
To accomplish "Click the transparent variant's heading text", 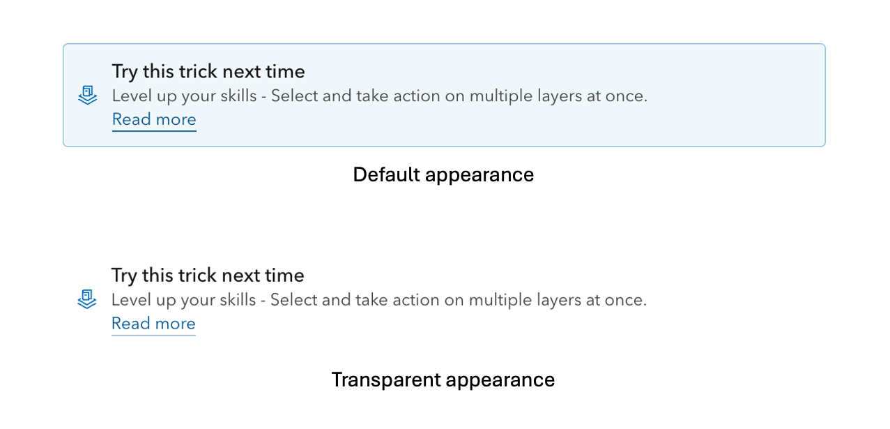I will pyautogui.click(x=208, y=275).
